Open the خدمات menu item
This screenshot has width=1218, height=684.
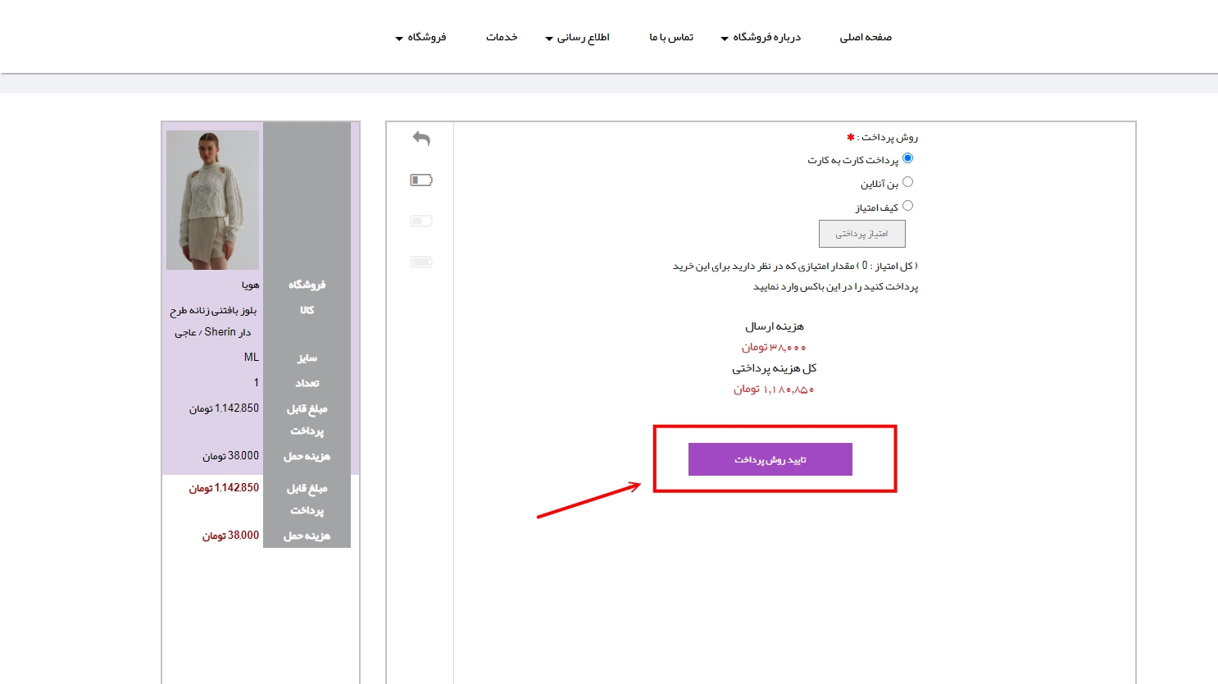click(502, 38)
